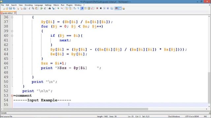Open the Plugins menu
Image resolution: width=211 pixels, height=118 pixels.
pos(70,5)
